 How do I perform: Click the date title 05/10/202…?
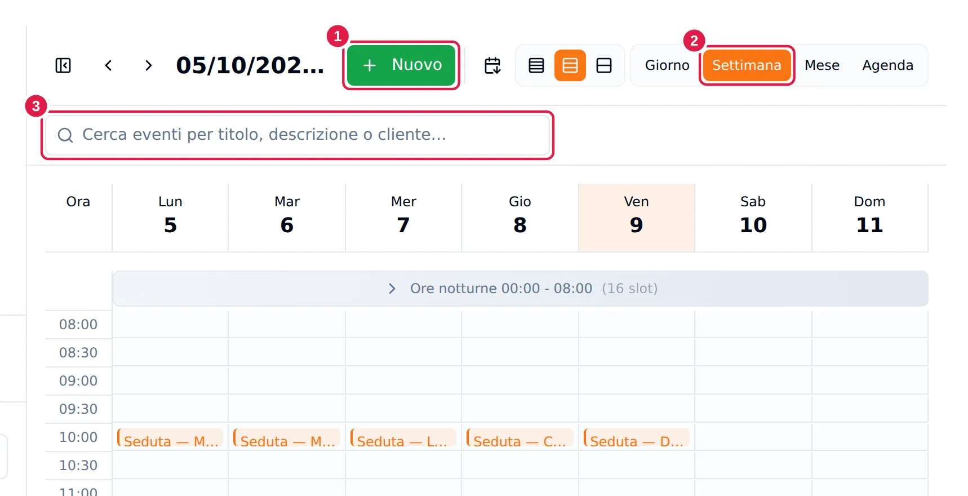[x=250, y=65]
